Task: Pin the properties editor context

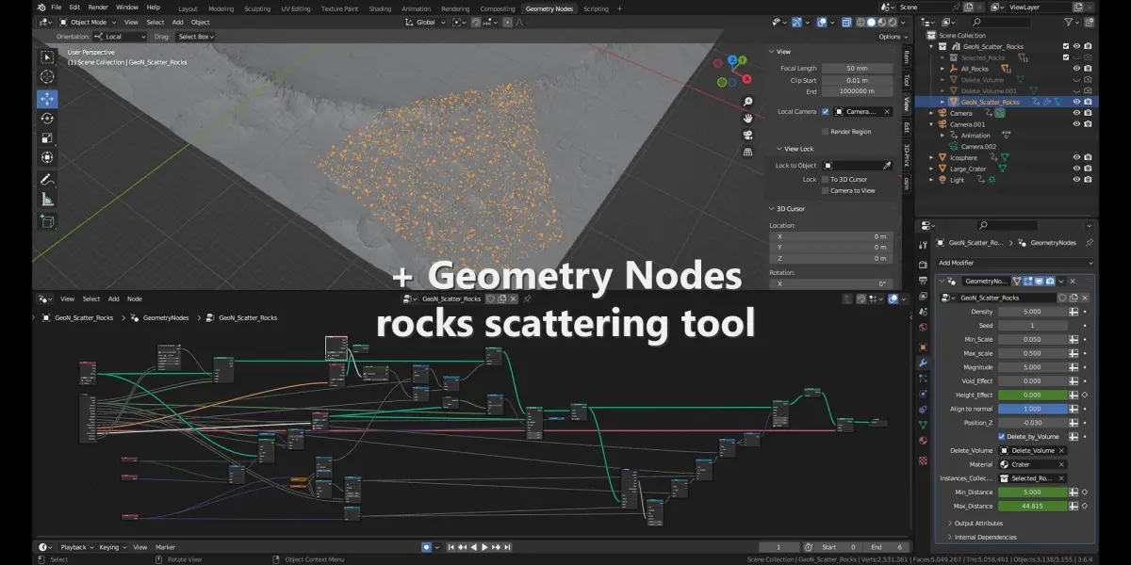Action: tap(1090, 243)
